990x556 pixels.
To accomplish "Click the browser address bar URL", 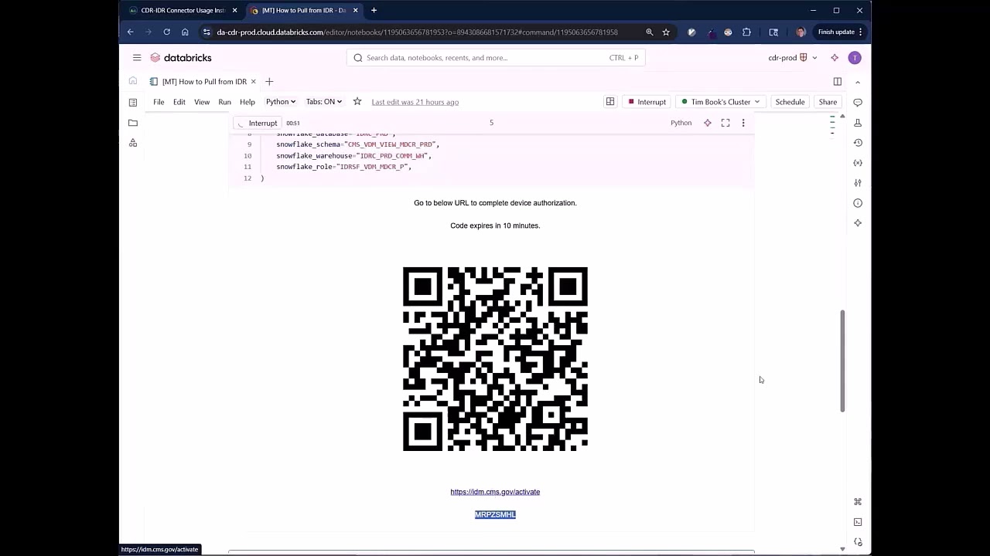I will [417, 32].
